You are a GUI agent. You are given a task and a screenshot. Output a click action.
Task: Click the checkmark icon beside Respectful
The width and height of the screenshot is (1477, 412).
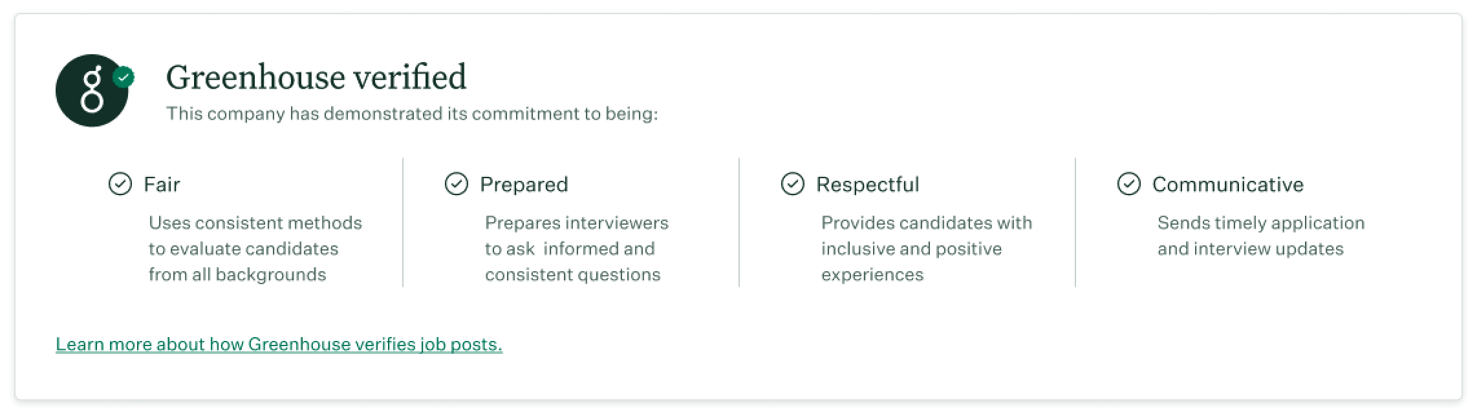pos(793,184)
